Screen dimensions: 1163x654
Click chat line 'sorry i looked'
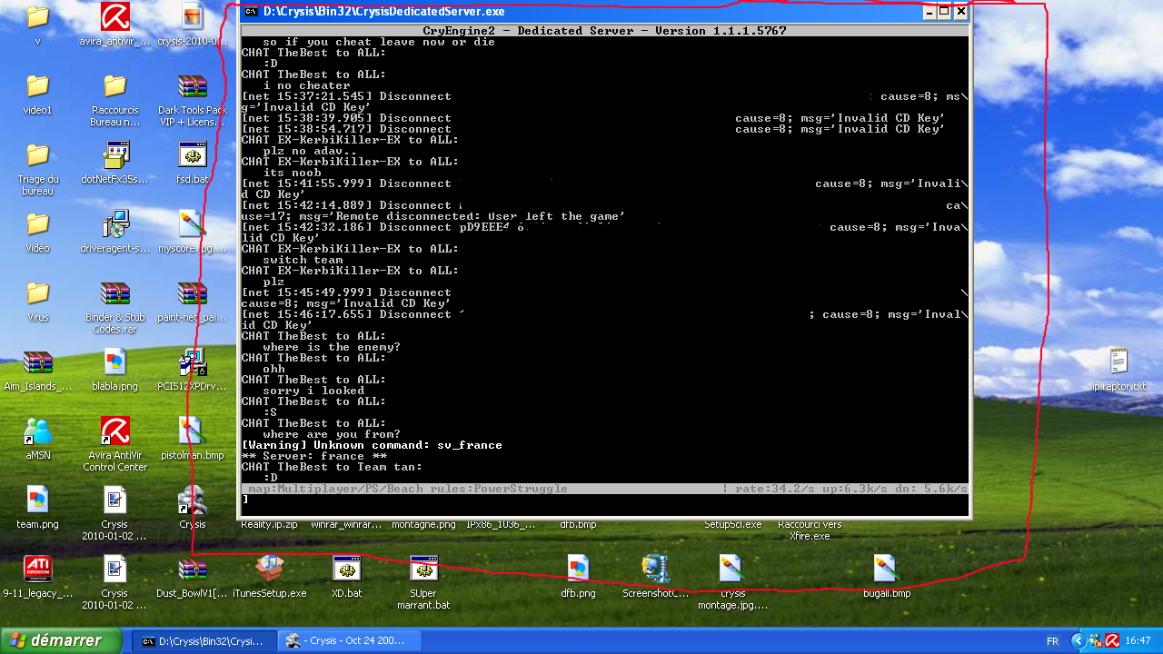click(x=313, y=391)
